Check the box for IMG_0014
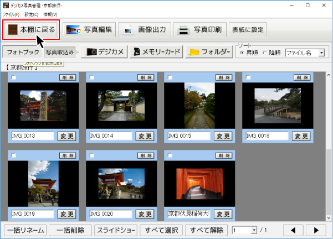 coord(92,77)
